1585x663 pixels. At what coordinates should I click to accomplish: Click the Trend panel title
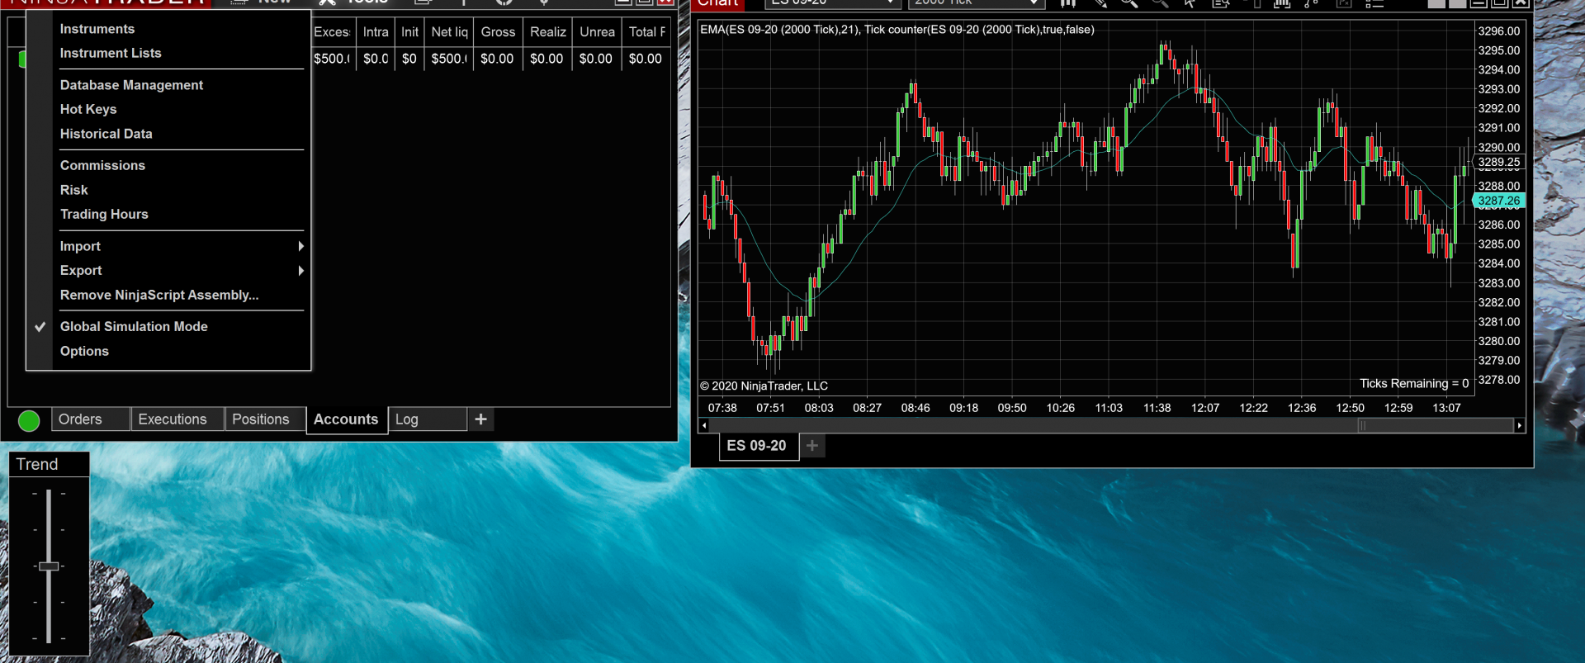coord(37,465)
